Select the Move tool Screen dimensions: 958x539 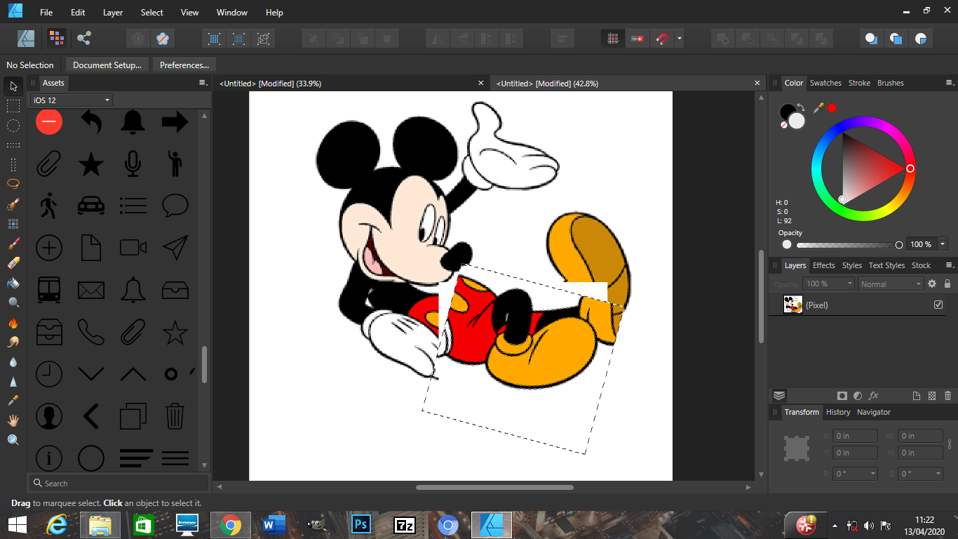(13, 86)
